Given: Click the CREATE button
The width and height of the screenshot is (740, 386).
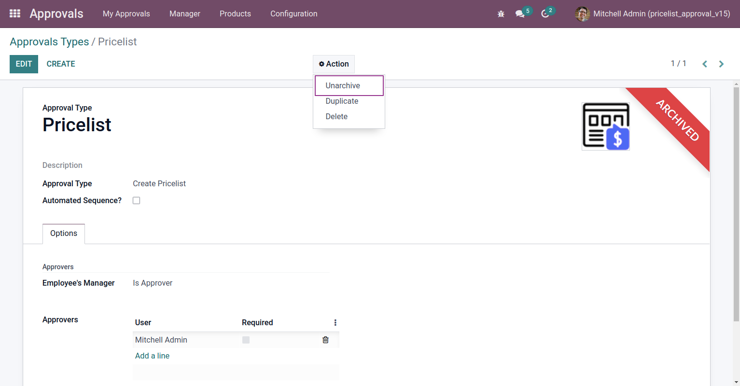Looking at the screenshot, I should pos(61,64).
